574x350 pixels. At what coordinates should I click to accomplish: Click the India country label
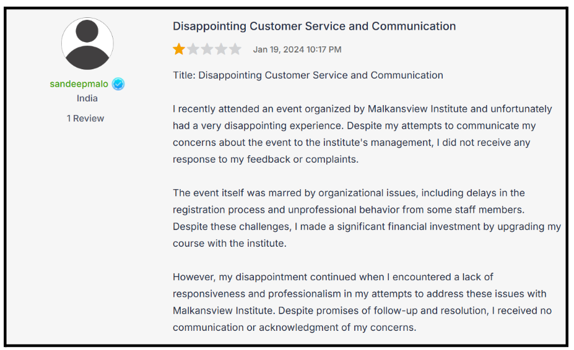click(x=87, y=98)
